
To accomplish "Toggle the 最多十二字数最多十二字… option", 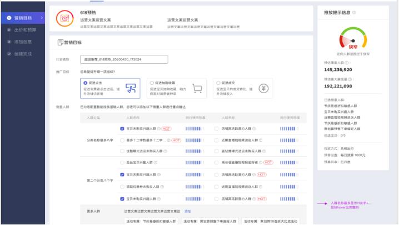I will pos(122,140).
